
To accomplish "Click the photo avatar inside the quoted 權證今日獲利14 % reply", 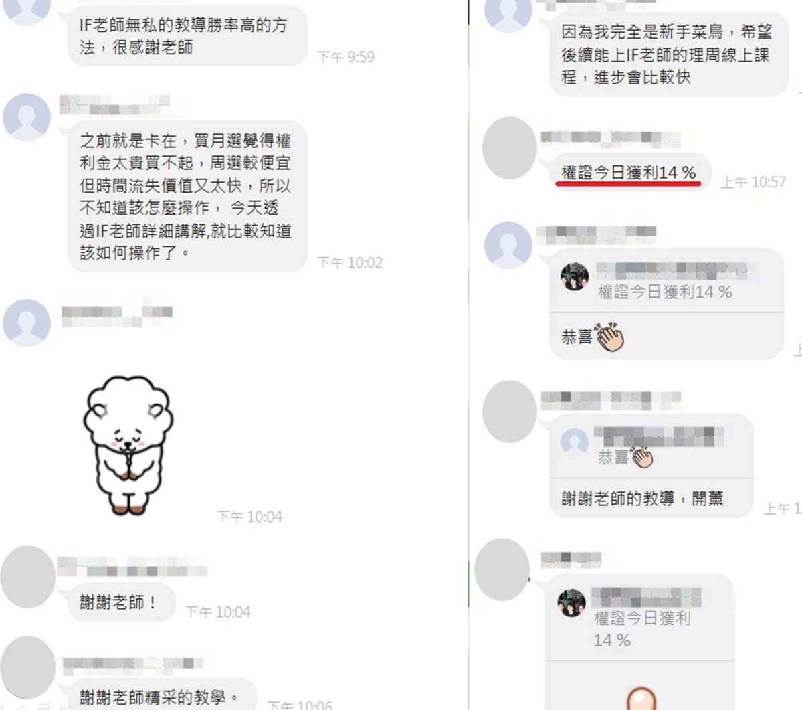I will [x=575, y=277].
